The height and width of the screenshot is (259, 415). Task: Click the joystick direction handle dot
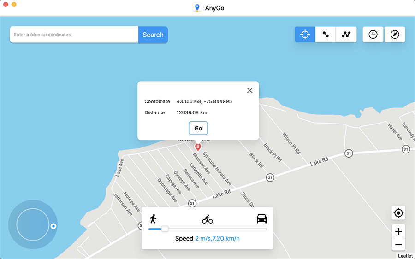coord(53,226)
